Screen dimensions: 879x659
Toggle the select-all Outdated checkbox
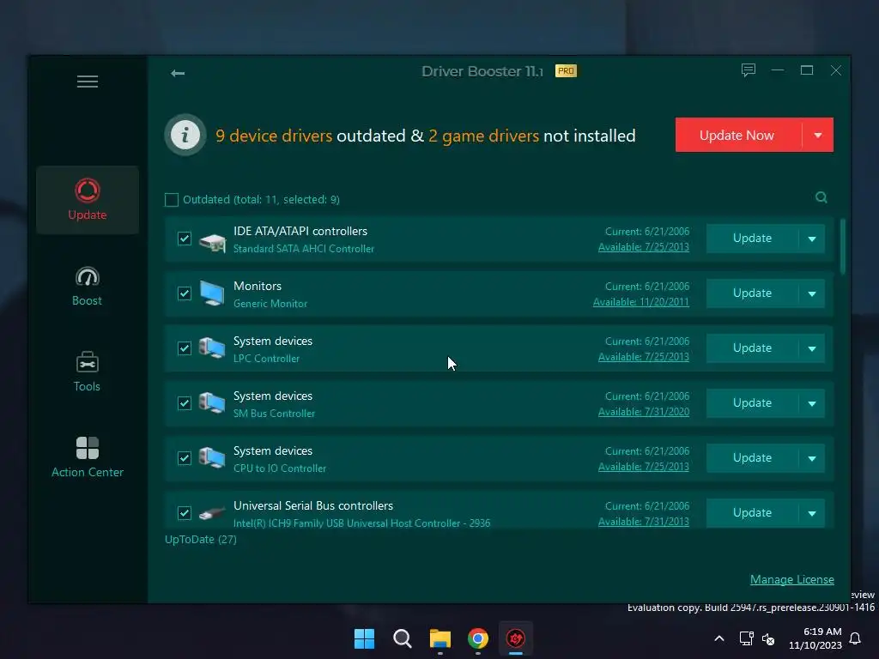(x=172, y=199)
